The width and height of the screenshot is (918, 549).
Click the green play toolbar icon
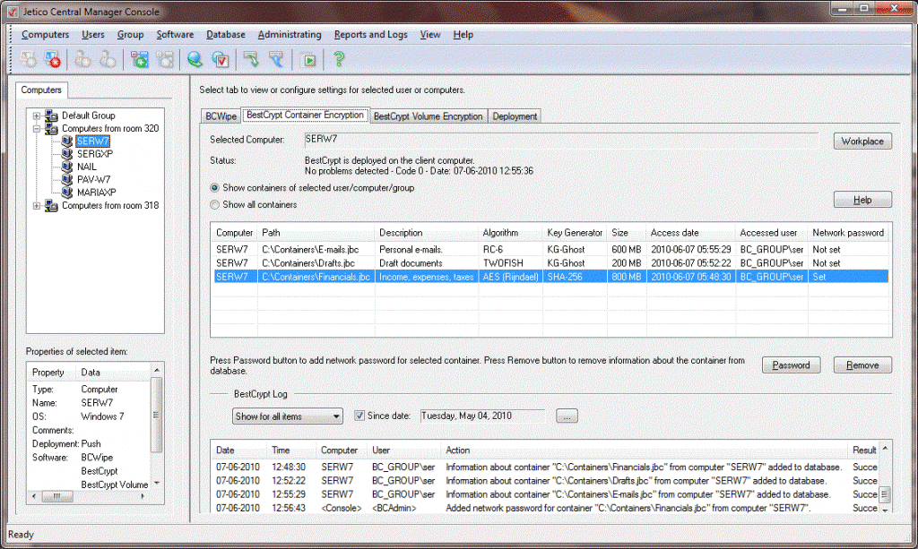click(308, 59)
